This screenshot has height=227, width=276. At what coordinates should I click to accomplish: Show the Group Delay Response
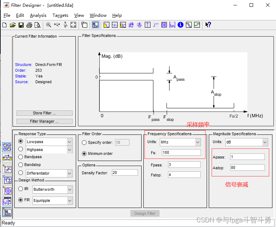click(x=131, y=25)
